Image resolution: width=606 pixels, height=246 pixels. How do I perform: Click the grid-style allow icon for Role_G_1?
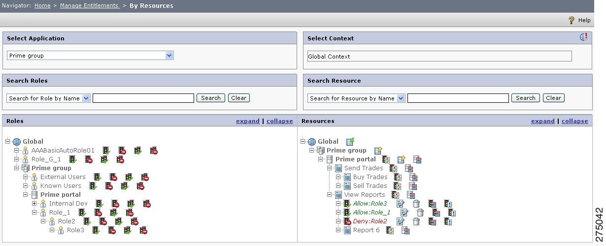104,159
